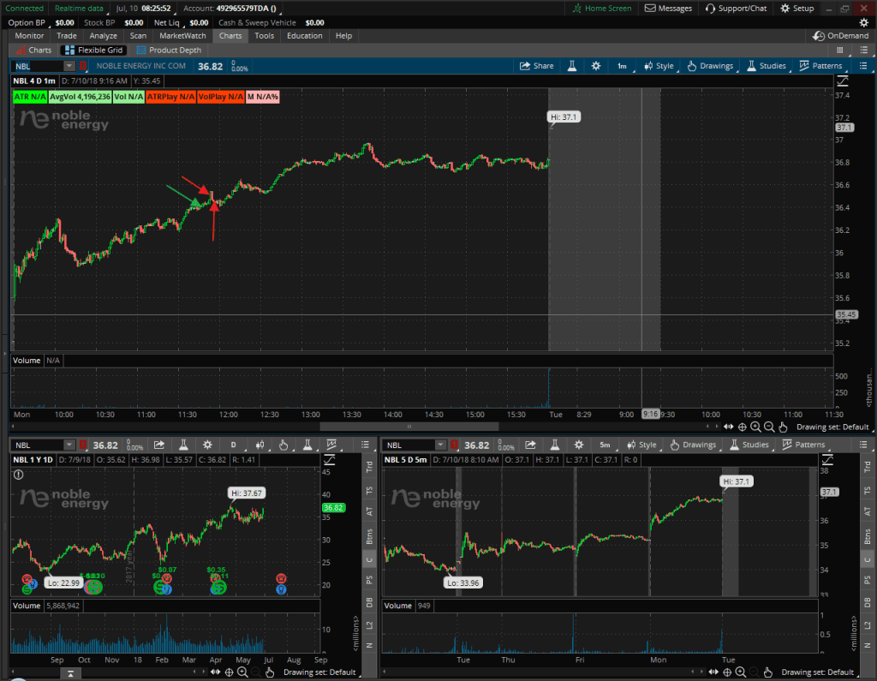Toggle the AvgVol indicator label
The width and height of the screenshot is (877, 681).
(x=79, y=98)
